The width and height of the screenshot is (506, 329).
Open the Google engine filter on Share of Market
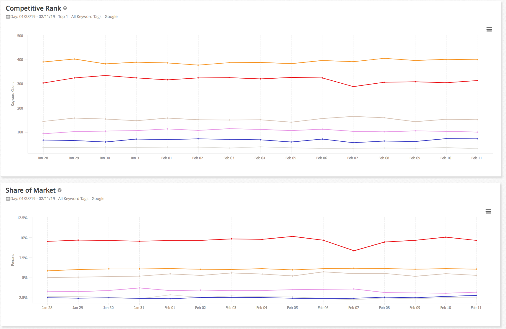(x=98, y=199)
